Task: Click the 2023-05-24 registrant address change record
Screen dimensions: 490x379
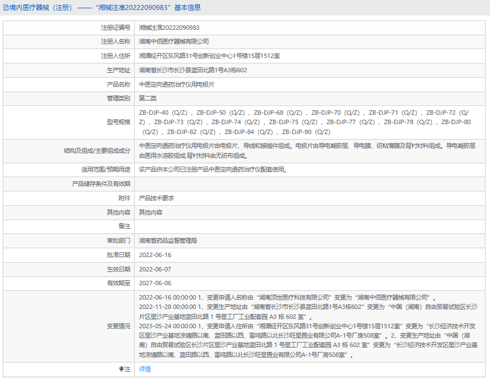Action: [x=308, y=340]
